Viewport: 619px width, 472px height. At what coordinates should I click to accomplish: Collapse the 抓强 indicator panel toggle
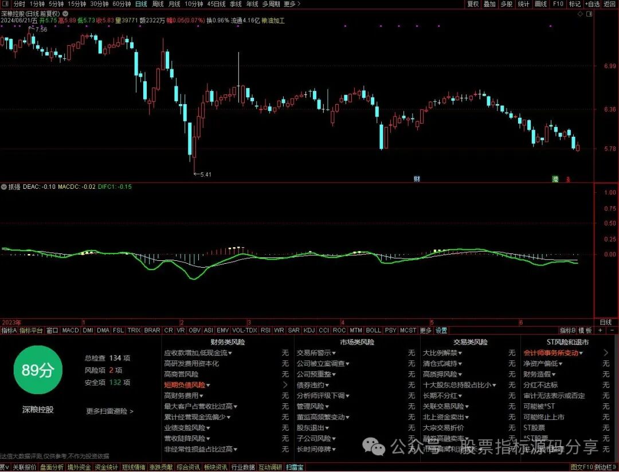(x=4, y=187)
